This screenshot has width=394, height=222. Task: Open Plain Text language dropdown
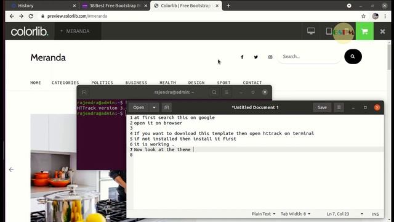tap(263, 214)
